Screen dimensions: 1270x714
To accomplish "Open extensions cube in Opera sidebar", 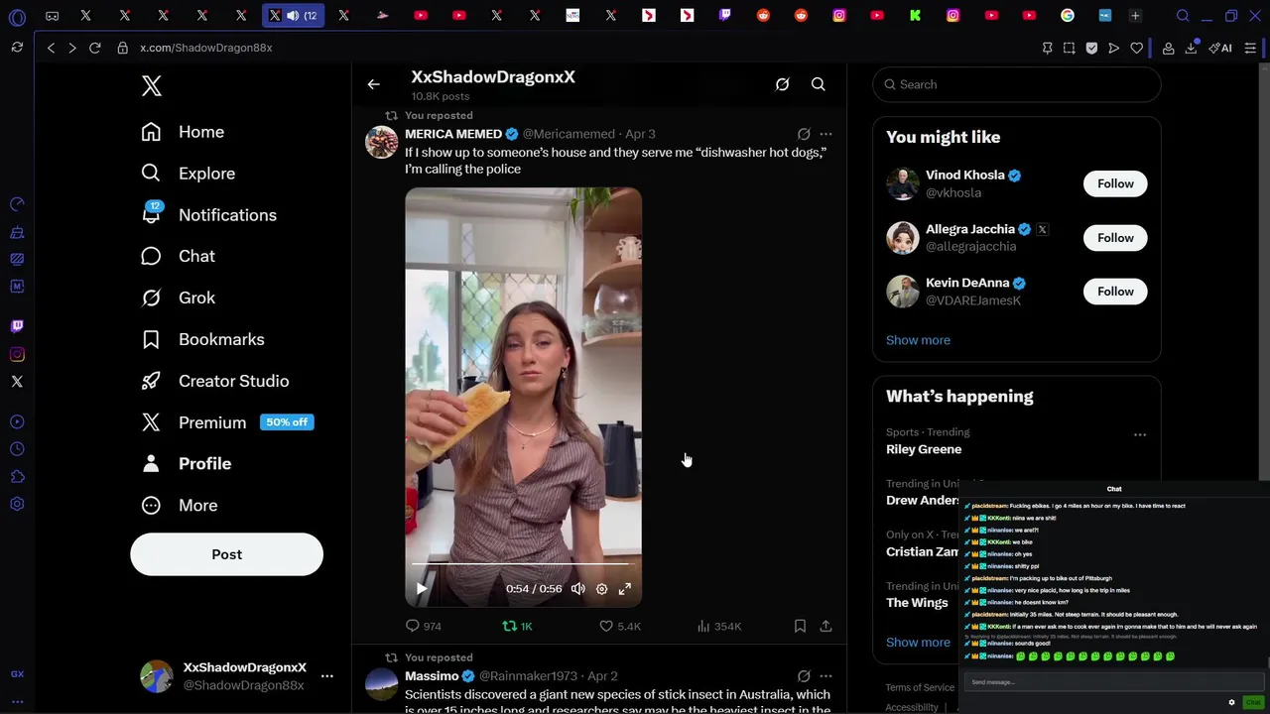I will click(17, 477).
